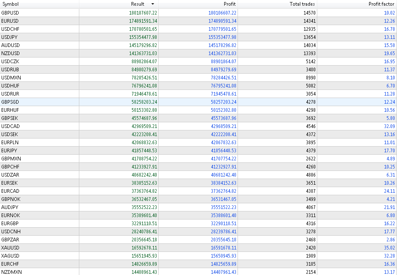Click the total trades value 4067
Viewport: 397px width, 275px height.
311,207
